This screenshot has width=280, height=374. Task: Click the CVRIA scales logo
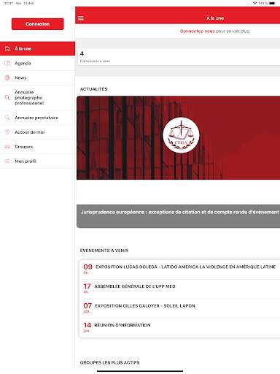pyautogui.click(x=181, y=135)
